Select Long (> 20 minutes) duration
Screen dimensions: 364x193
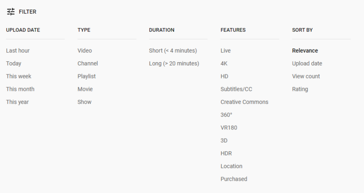(174, 64)
